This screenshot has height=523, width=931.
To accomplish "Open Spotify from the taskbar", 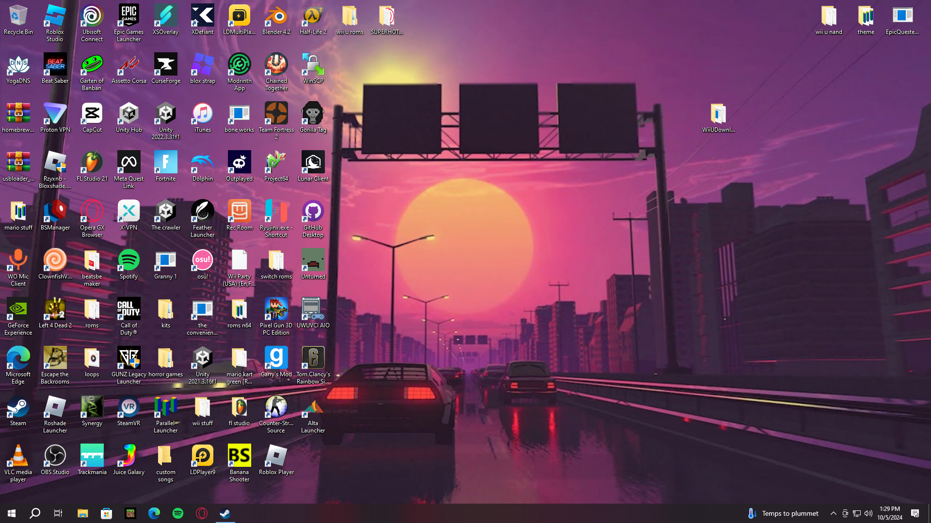I will pos(178,513).
